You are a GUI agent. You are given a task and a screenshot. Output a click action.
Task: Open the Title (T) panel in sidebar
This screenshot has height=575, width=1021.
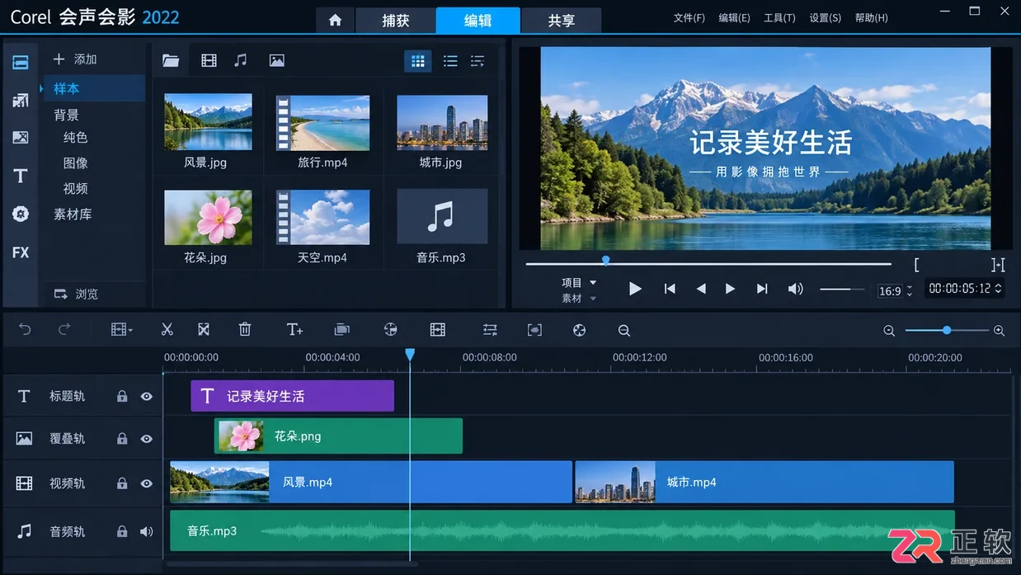tap(21, 176)
